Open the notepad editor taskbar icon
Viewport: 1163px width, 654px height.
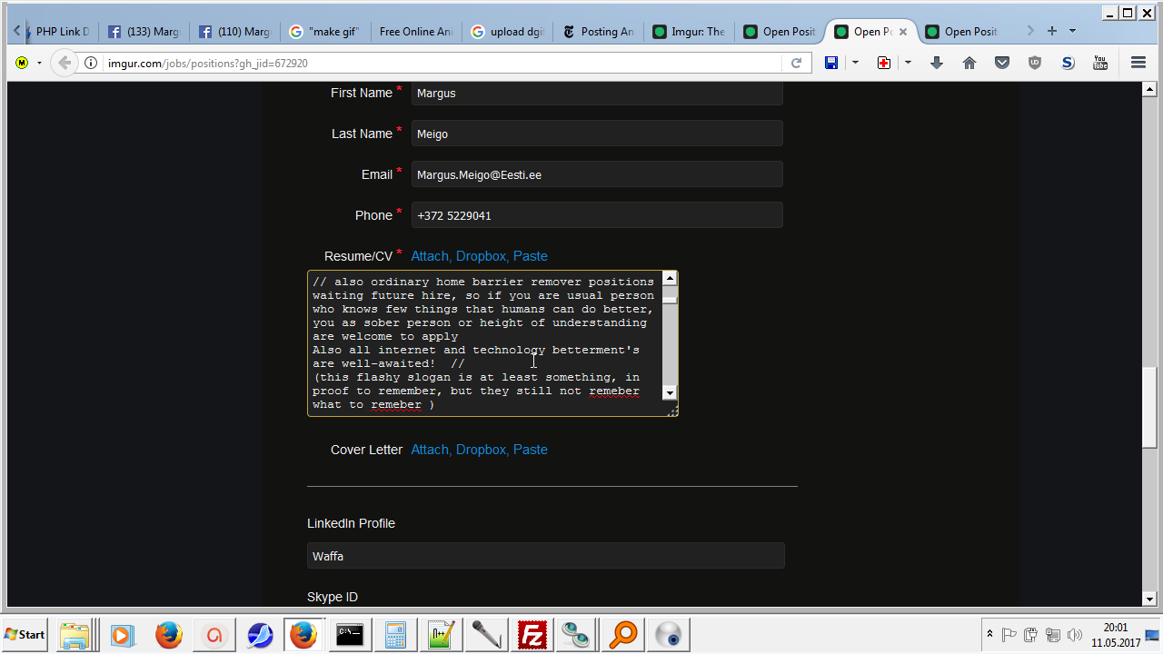441,635
